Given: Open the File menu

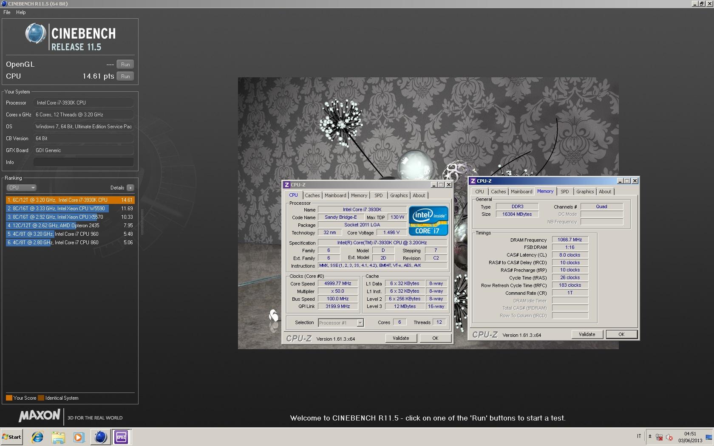Looking at the screenshot, I should pos(7,12).
